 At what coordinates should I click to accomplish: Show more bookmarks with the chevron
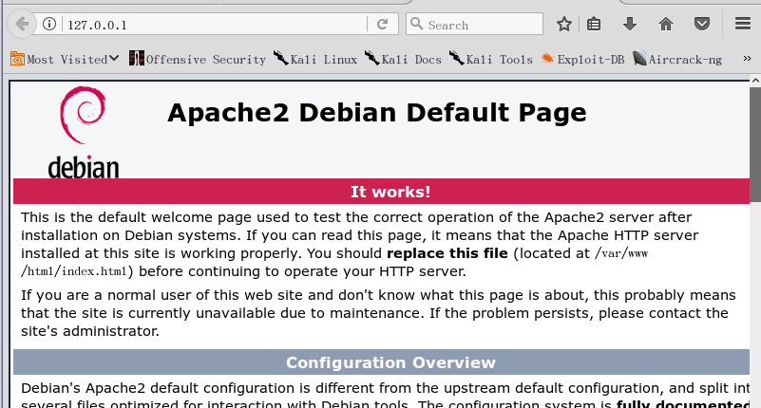(747, 59)
